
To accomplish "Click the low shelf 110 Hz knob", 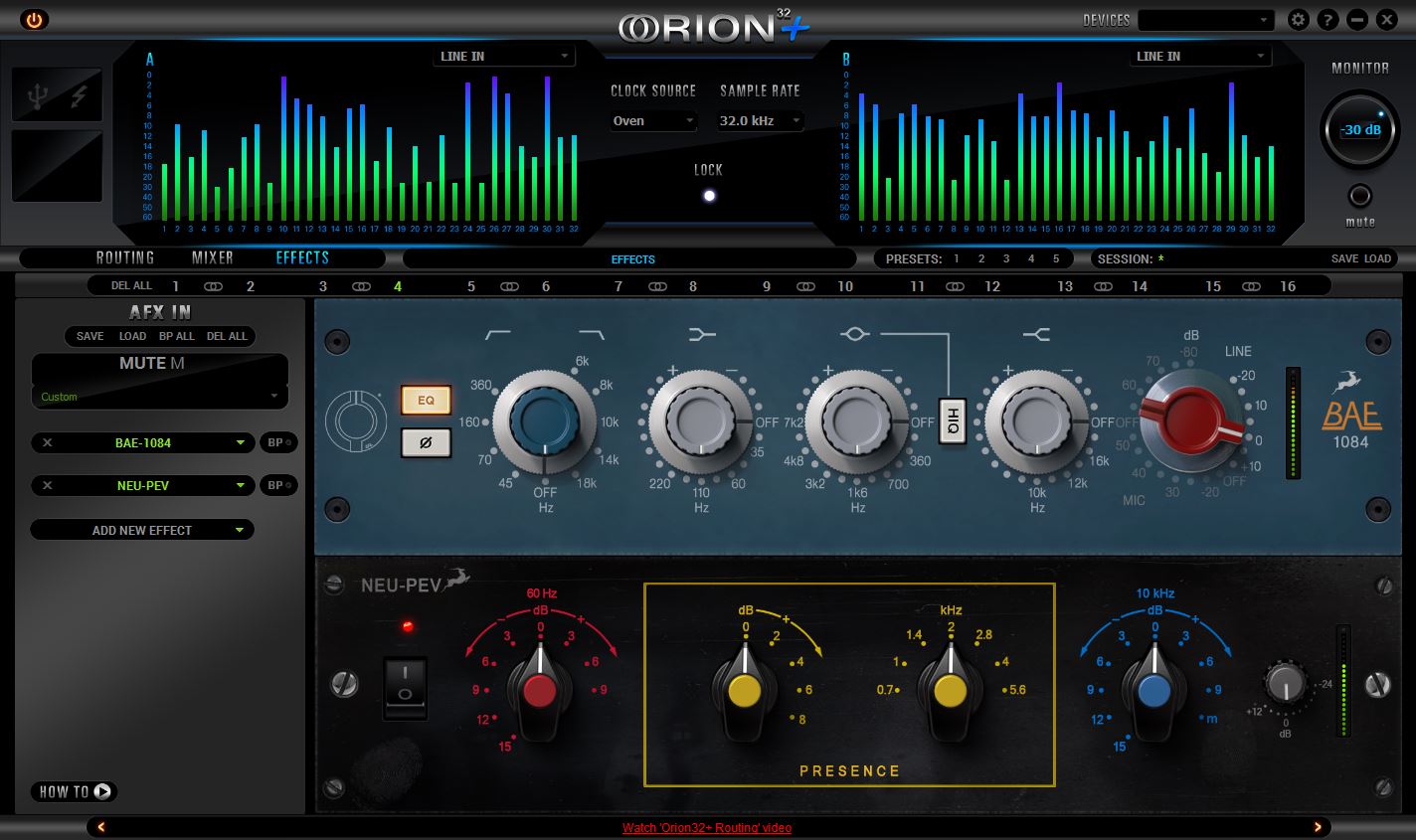I will [700, 422].
